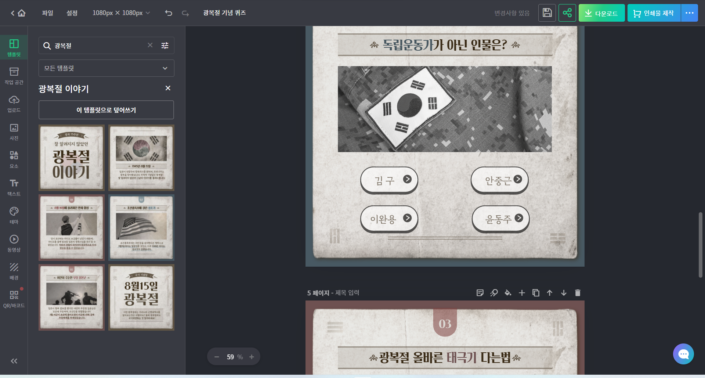
Task: Open the 파일 menu
Action: [47, 13]
